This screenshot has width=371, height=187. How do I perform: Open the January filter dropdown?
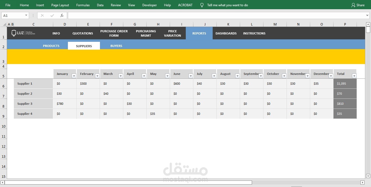pyautogui.click(x=74, y=76)
